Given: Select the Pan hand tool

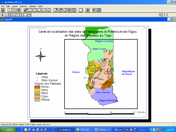Looking at the screenshot, I should coord(18,15).
